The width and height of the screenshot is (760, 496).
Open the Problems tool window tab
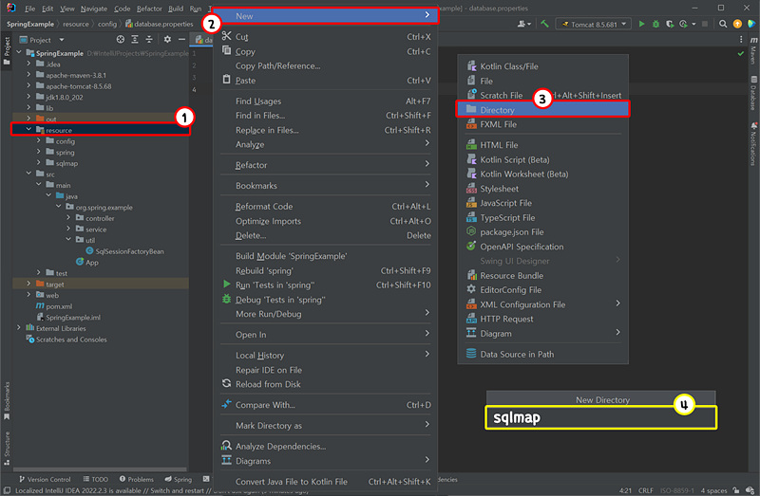click(x=136, y=479)
